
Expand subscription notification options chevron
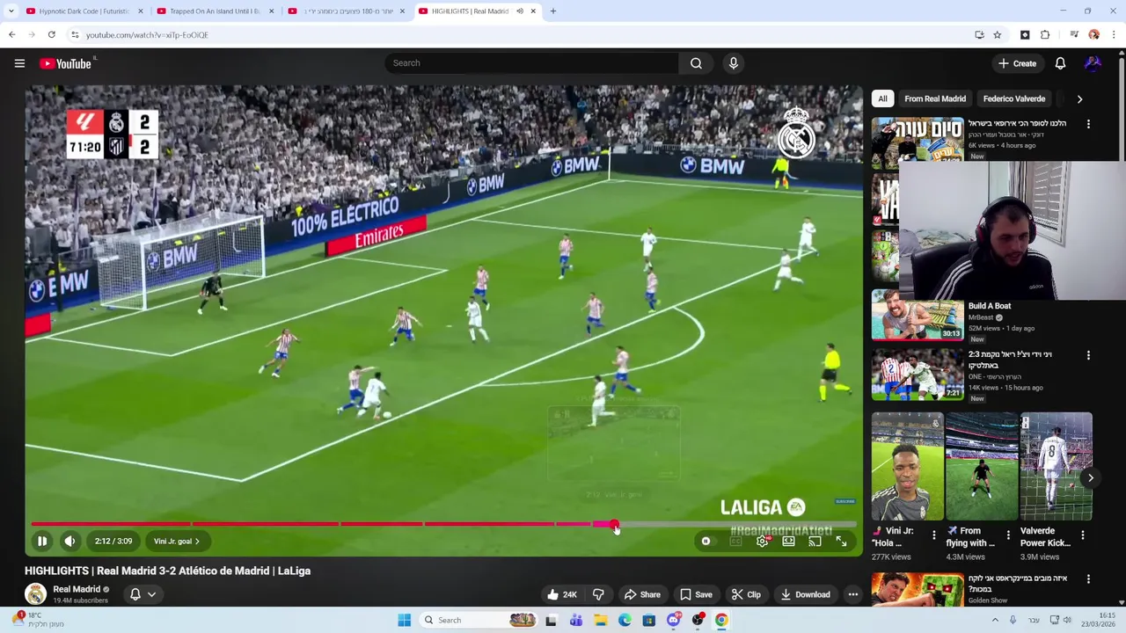pyautogui.click(x=151, y=594)
